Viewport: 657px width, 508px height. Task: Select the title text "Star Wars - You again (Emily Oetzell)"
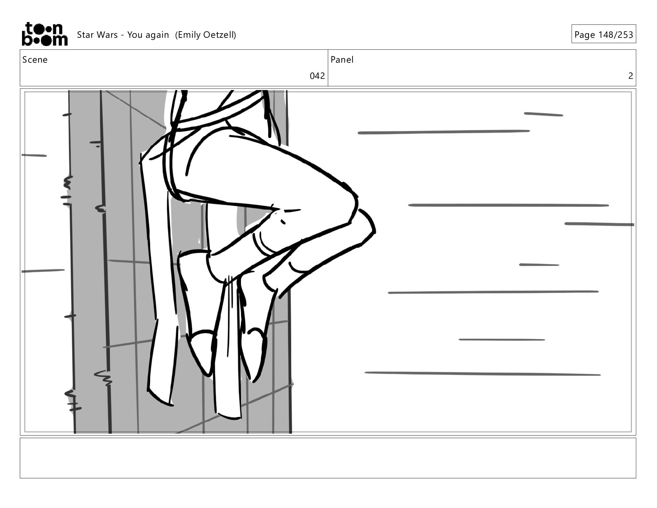[x=156, y=35]
